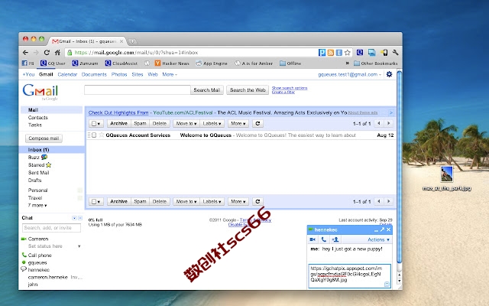This screenshot has height=306, width=489.
Task: Click the bottom Spam button
Action: tap(140, 202)
